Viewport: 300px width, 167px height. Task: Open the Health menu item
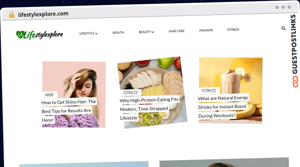(118, 32)
